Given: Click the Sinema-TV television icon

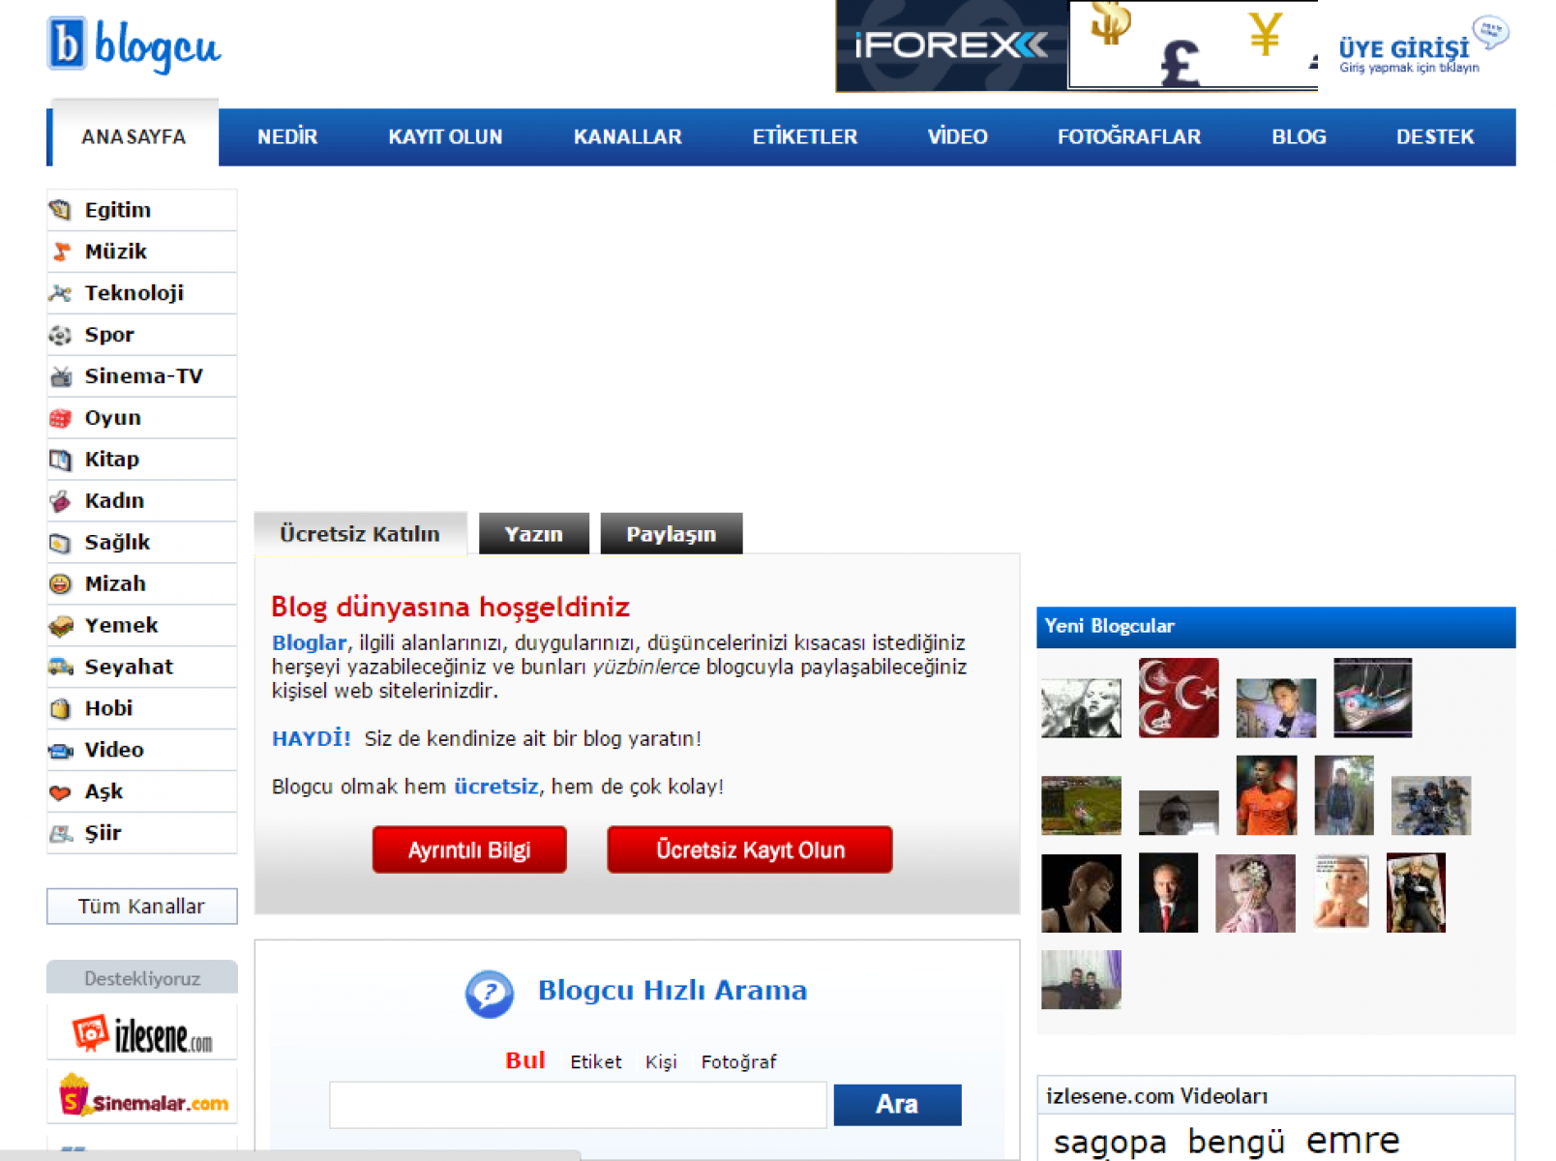Looking at the screenshot, I should pyautogui.click(x=61, y=376).
